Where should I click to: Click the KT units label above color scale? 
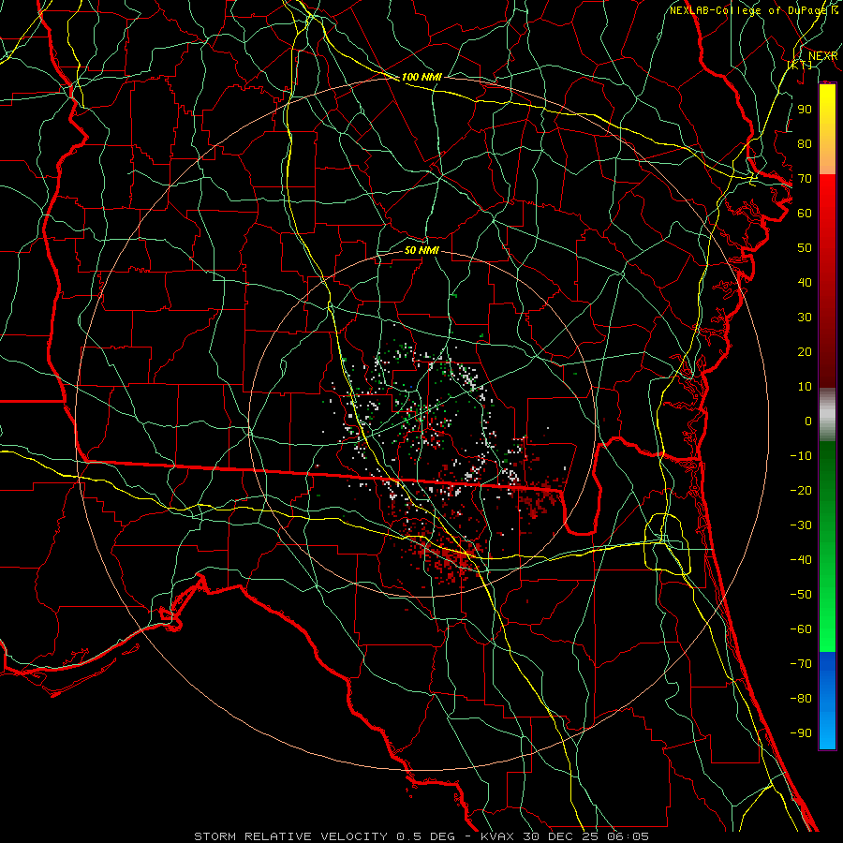point(800,65)
